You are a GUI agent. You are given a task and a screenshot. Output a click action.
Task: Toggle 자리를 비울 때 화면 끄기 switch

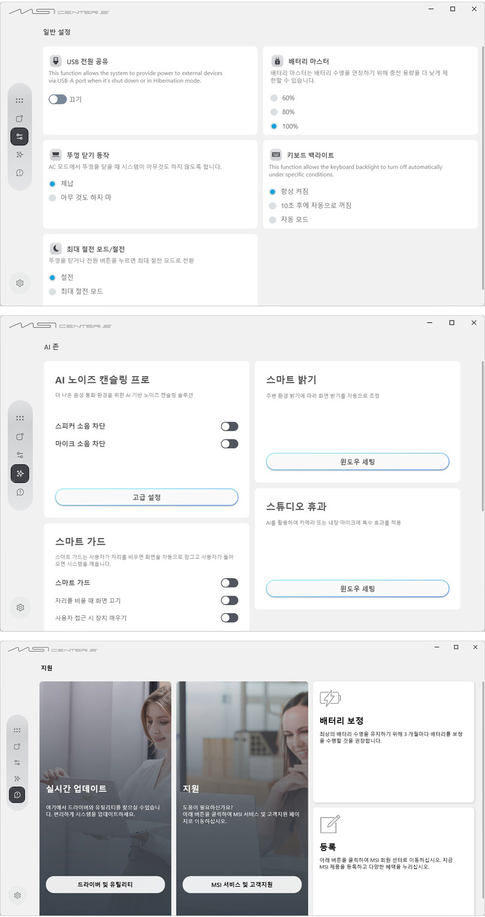pyautogui.click(x=230, y=601)
